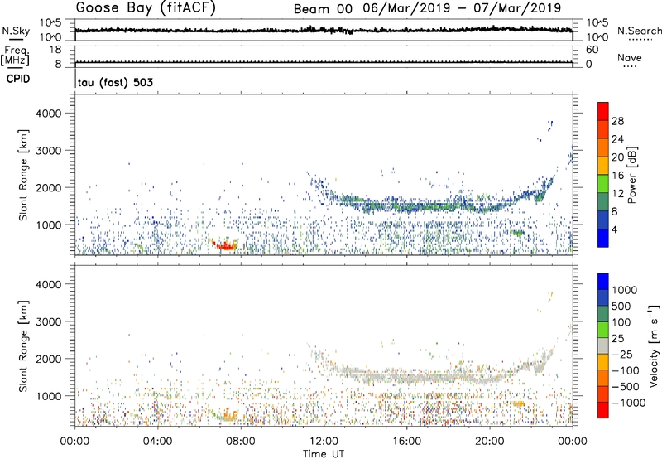Click the '20' label on the power color bar

pyautogui.click(x=617, y=157)
